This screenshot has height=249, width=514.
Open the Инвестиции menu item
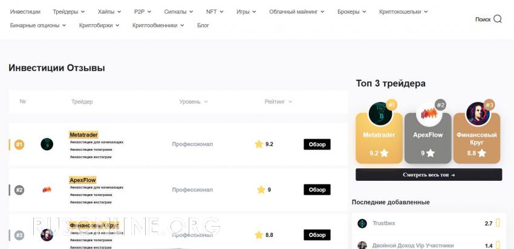pos(25,12)
